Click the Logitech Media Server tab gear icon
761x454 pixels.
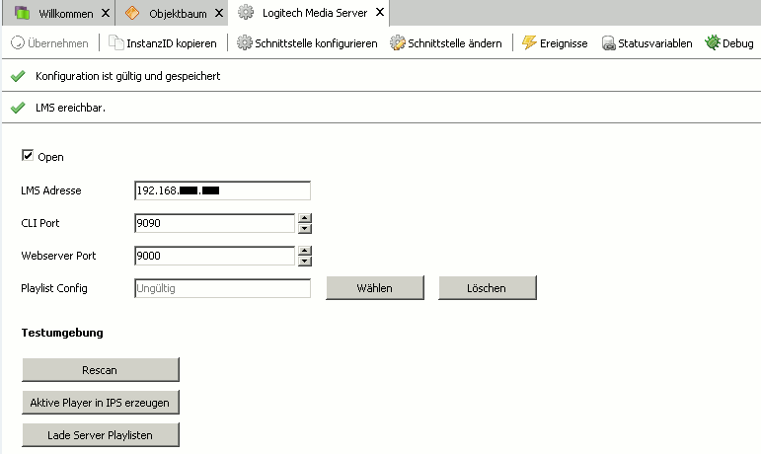(246, 12)
